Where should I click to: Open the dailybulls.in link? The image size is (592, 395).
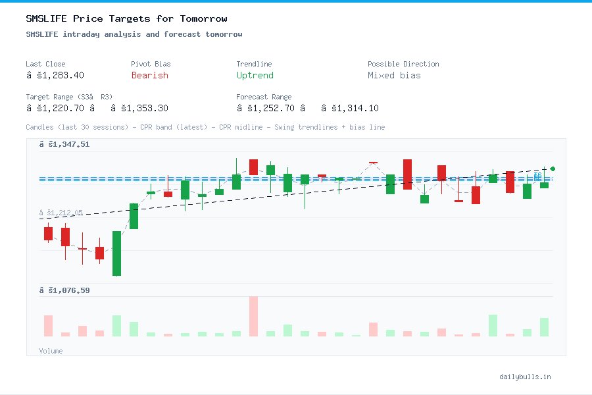(x=526, y=377)
